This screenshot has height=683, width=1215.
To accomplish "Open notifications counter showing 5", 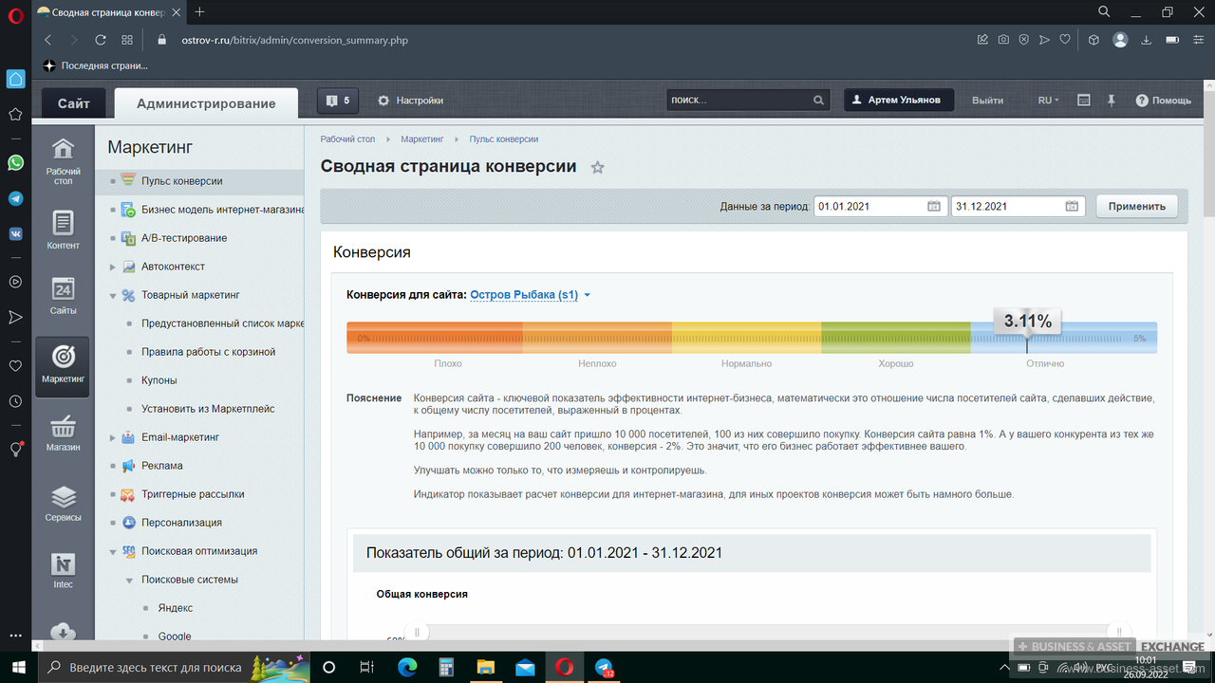I will click(337, 101).
